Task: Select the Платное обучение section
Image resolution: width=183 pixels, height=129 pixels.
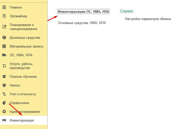Action: pyautogui.click(x=24, y=77)
